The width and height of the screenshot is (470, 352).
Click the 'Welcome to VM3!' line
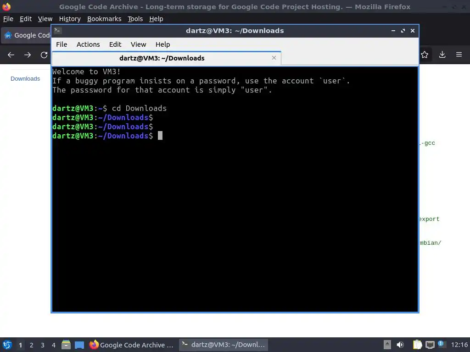(x=86, y=72)
